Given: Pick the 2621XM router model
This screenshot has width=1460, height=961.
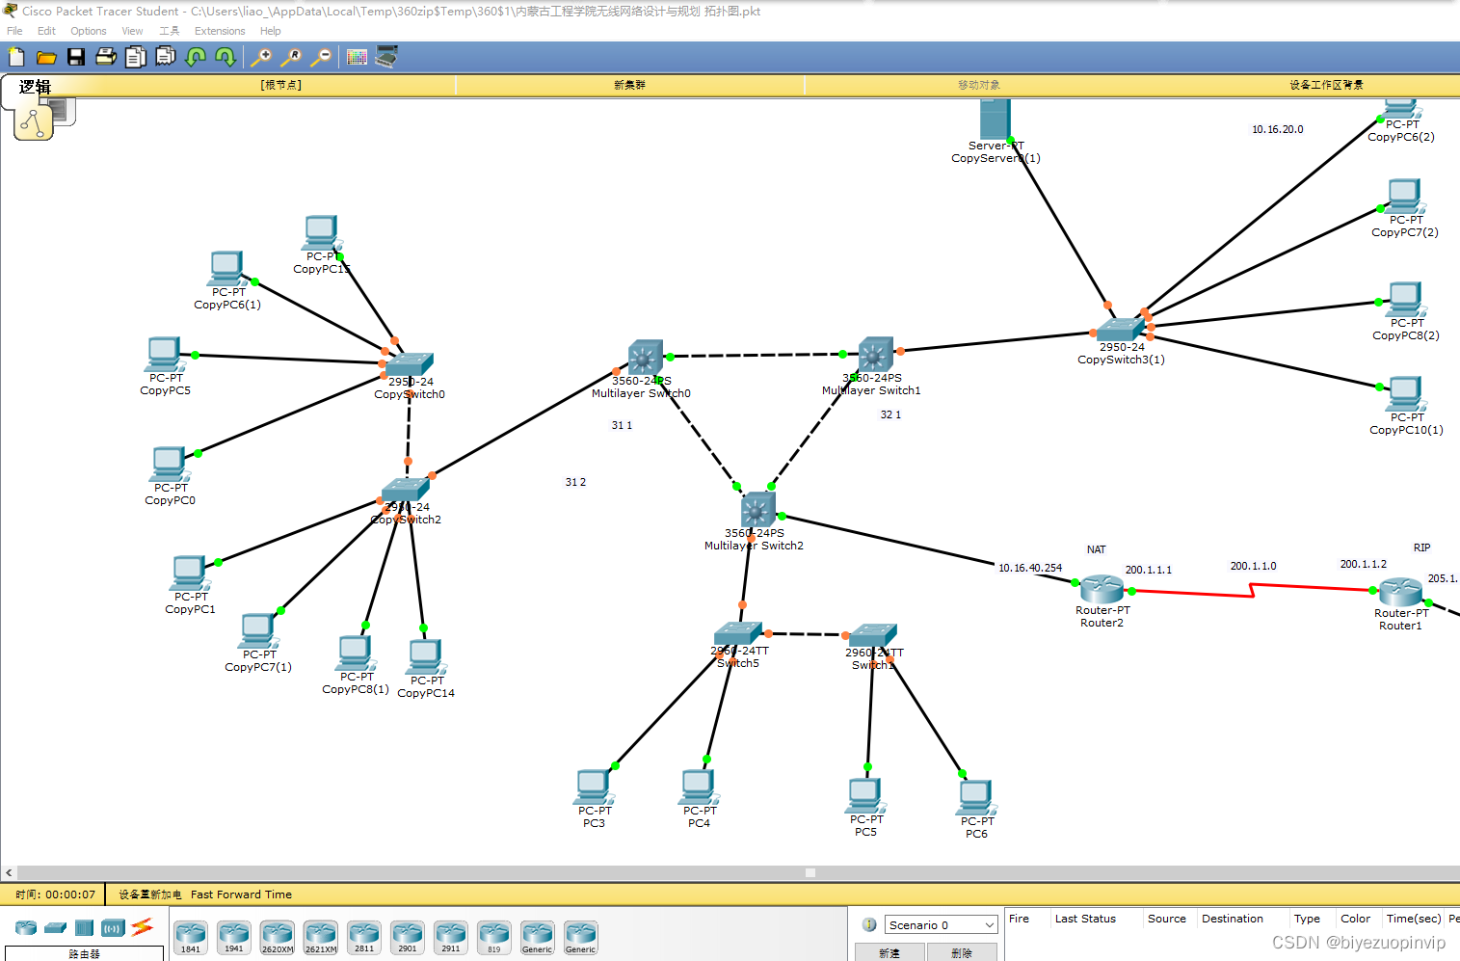Looking at the screenshot, I should [x=321, y=937].
